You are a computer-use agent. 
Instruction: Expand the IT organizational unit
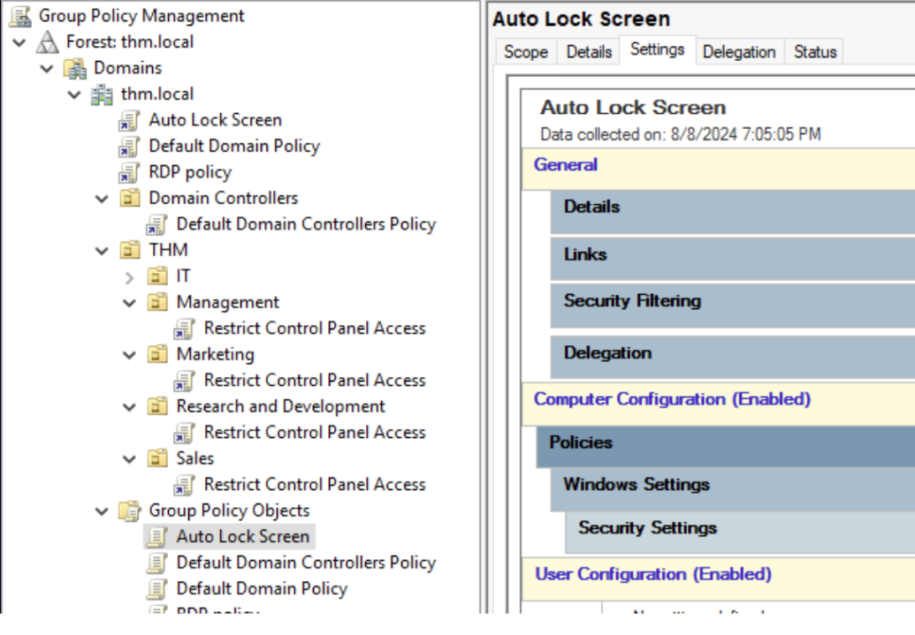[x=130, y=277]
